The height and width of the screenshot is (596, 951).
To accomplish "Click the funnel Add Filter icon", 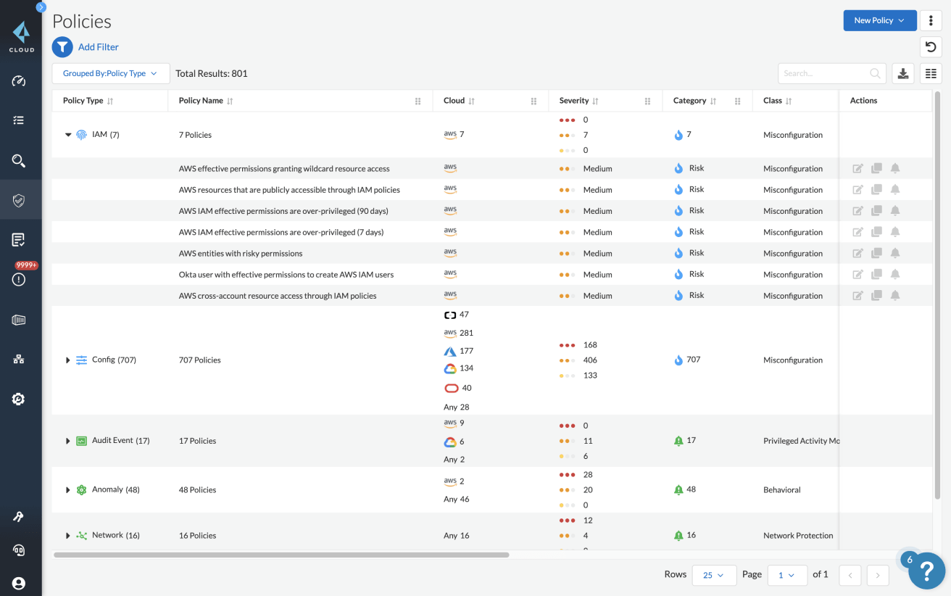I will pyautogui.click(x=62, y=47).
